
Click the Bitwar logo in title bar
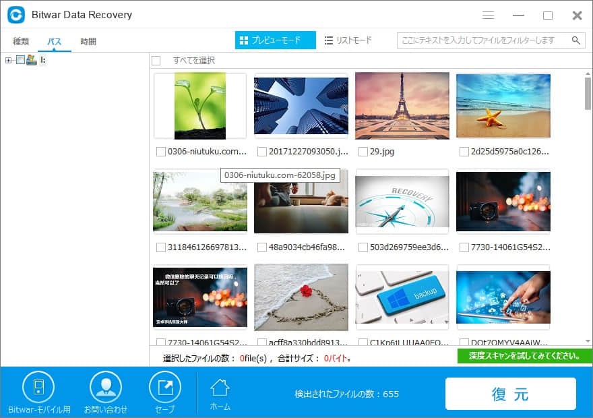point(15,15)
